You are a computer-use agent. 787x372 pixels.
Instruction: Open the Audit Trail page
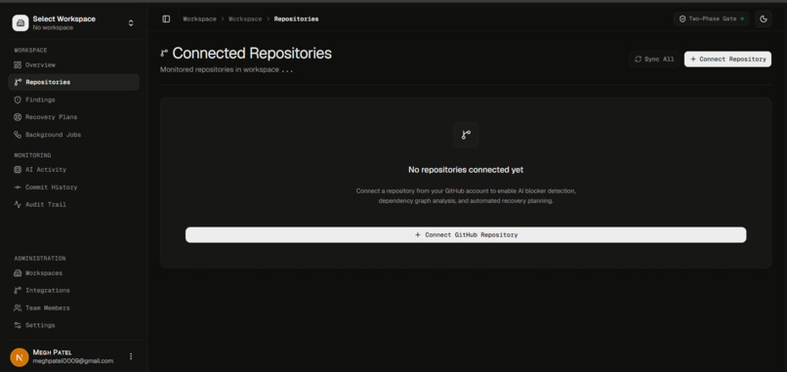[x=74, y=204]
